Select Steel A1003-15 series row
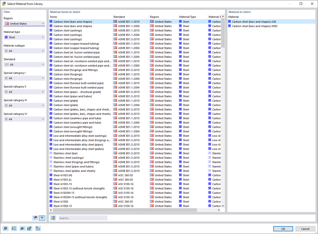The image size is (318, 234). point(135,184)
